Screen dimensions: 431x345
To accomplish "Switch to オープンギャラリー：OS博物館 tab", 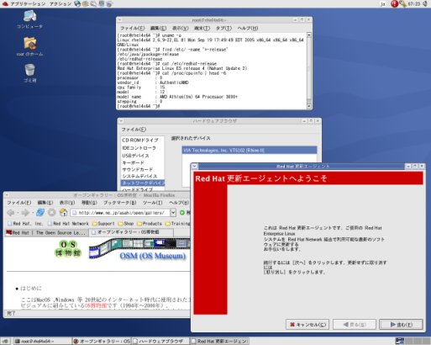I will pos(131,232).
